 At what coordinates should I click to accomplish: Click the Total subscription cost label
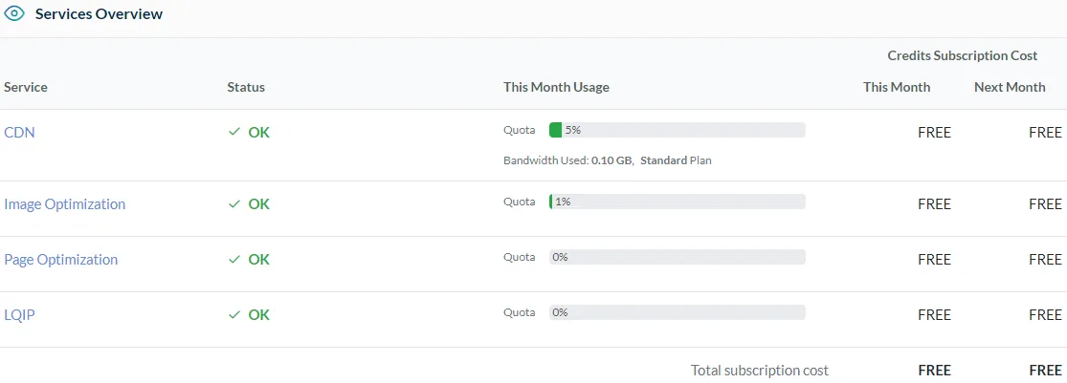tap(760, 371)
